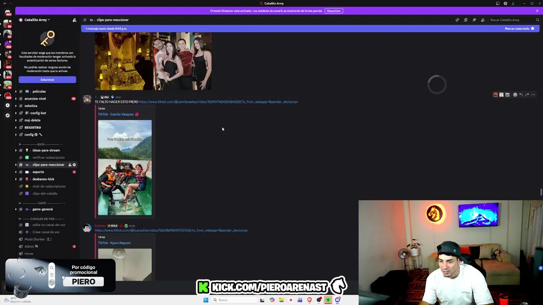Navigate back with the title bar arrow
The image size is (543, 305).
coord(5,3)
